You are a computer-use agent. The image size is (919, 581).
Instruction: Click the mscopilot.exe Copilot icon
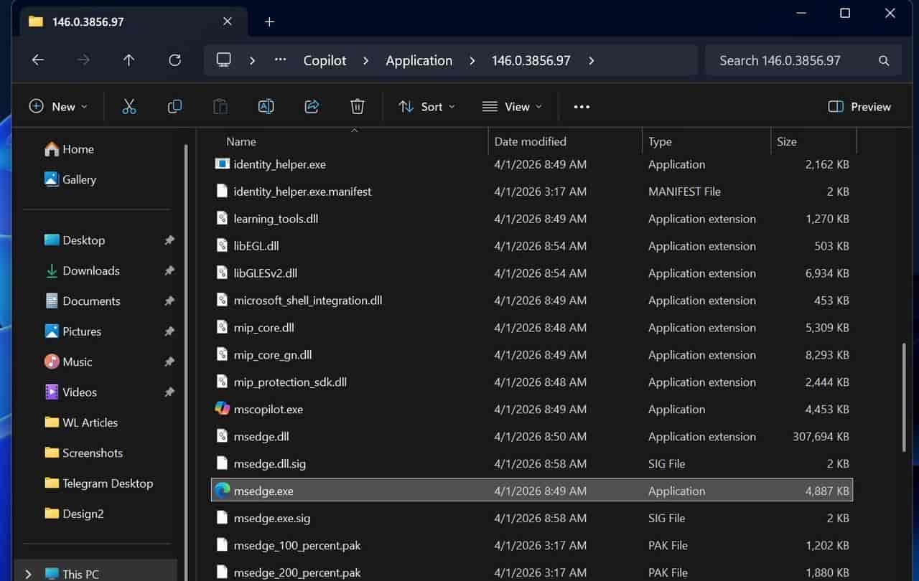(223, 409)
